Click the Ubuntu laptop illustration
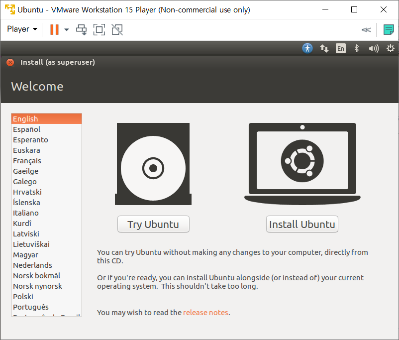Screen dimensions: 399x340 tap(302, 164)
